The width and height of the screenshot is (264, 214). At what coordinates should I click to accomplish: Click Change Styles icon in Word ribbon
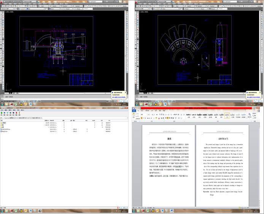coord(250,115)
